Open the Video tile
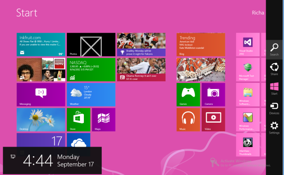Viewport: 284px width, 175px height. (x=213, y=120)
